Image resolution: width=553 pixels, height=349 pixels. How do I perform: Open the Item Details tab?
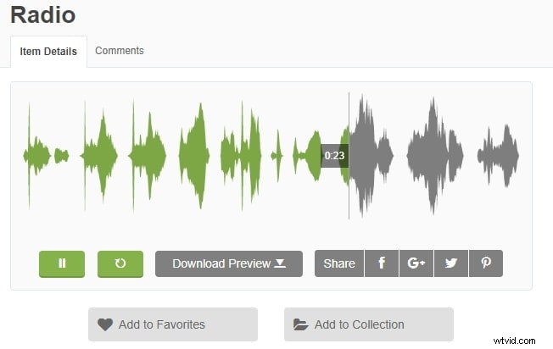point(48,52)
